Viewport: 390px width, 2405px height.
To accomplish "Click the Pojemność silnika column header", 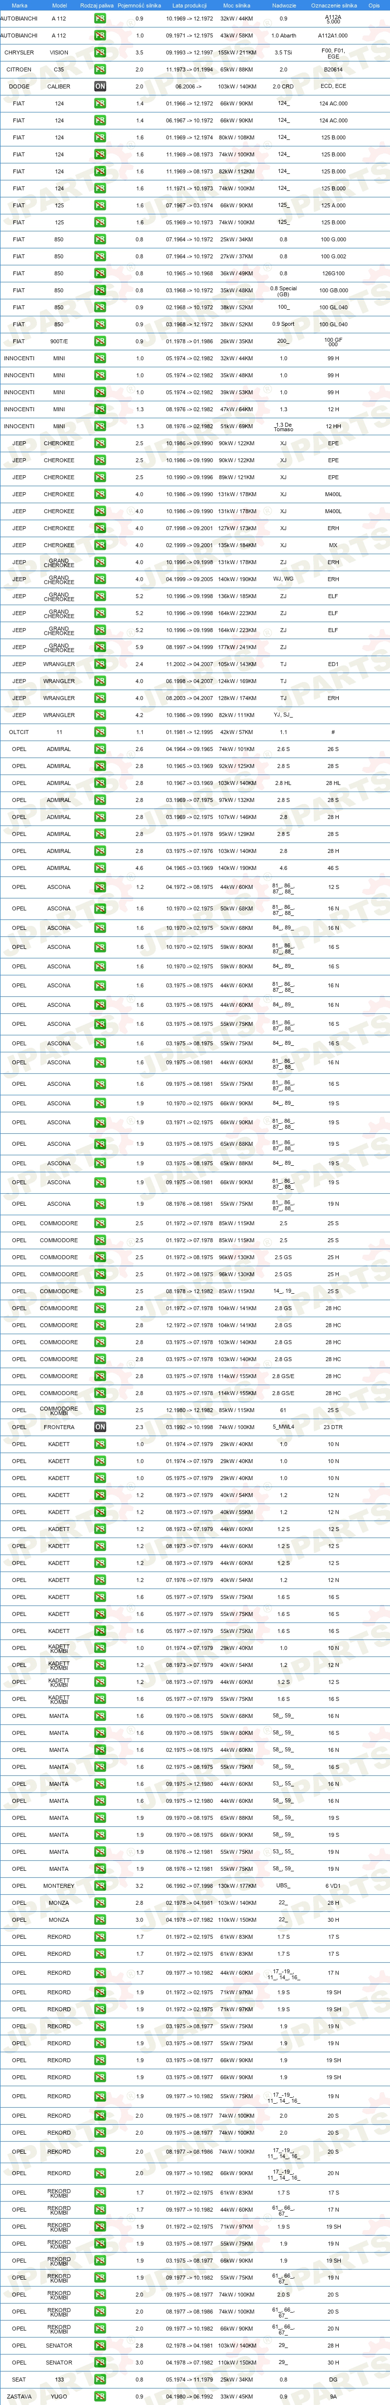I will tap(140, 5).
